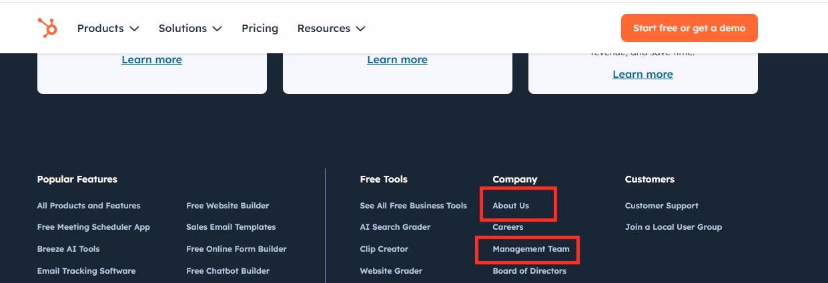828x283 pixels.
Task: Open Free Online Form Builder link
Action: [236, 249]
